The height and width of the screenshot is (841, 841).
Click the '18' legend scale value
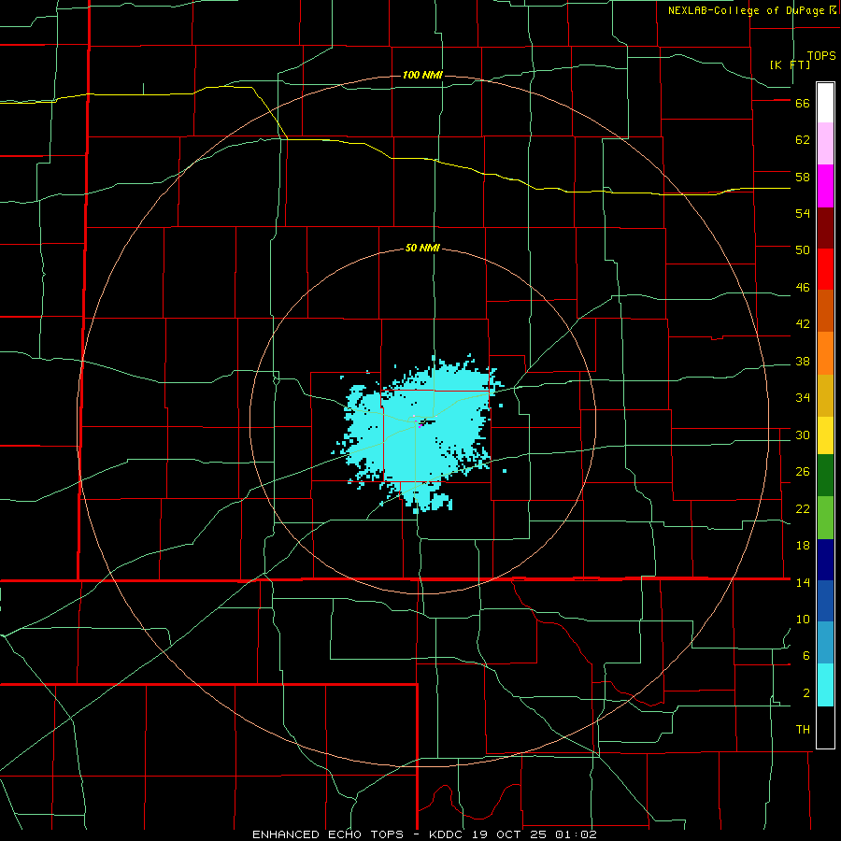(x=803, y=546)
